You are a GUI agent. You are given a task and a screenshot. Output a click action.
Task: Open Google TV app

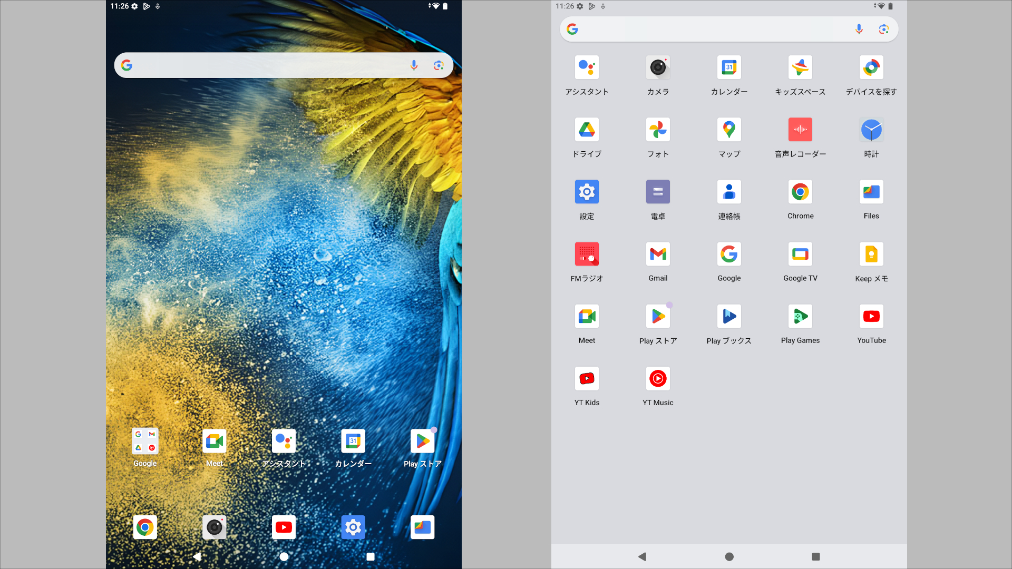(800, 254)
